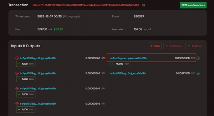Open the first input address link
The image size is (214, 116).
(x=38, y=58)
